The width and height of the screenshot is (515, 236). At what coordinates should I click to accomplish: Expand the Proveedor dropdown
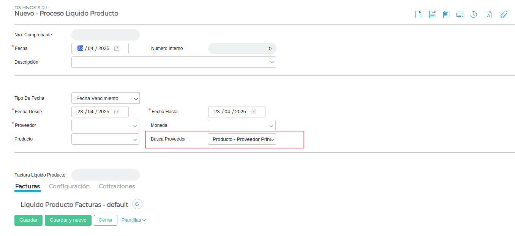[136, 126]
